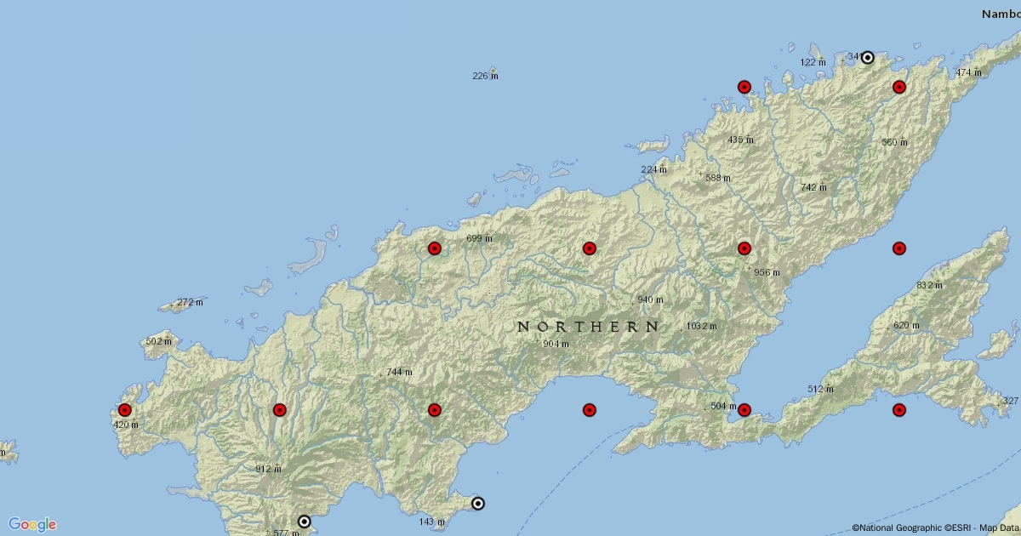
Task: Select the red sea marker northwest of 832 m
Action: [899, 248]
